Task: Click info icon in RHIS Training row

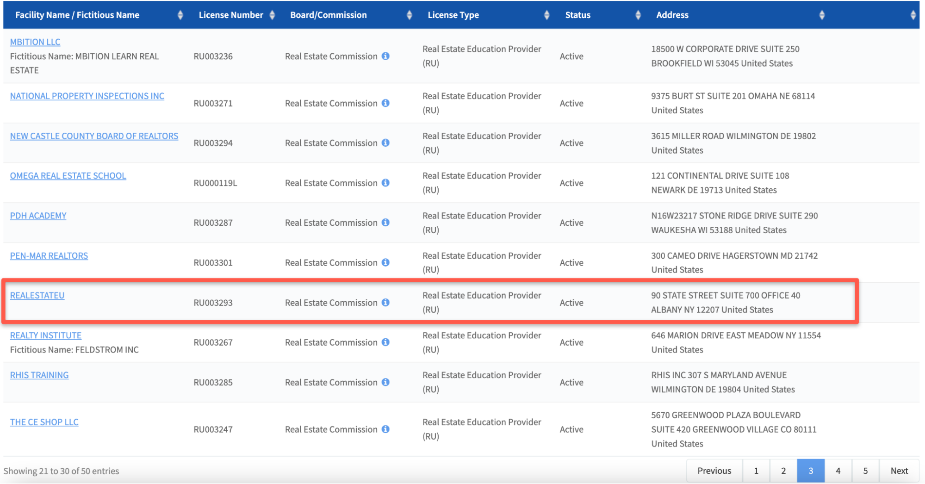Action: coord(385,382)
